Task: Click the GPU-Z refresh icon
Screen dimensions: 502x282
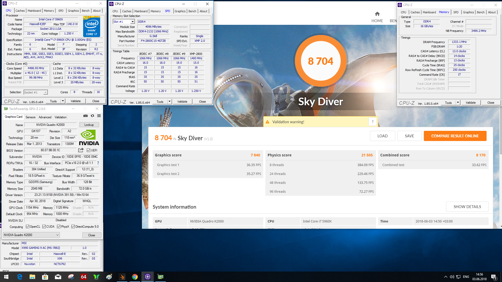Action: click(x=92, y=116)
